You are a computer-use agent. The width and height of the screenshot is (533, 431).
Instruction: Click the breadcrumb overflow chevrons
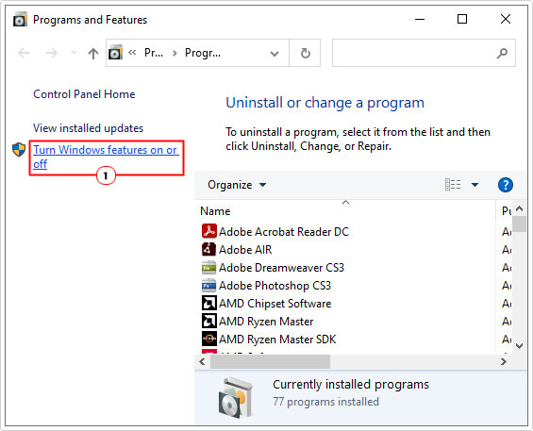(x=132, y=53)
